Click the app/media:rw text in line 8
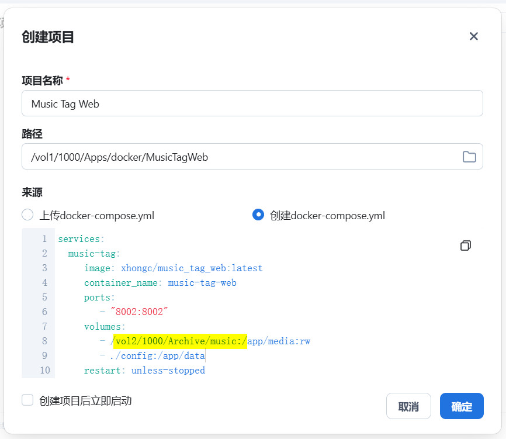This screenshot has height=439, width=506. [279, 341]
